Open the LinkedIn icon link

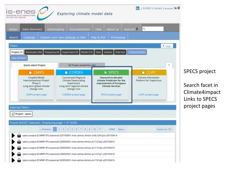tap(138, 8)
